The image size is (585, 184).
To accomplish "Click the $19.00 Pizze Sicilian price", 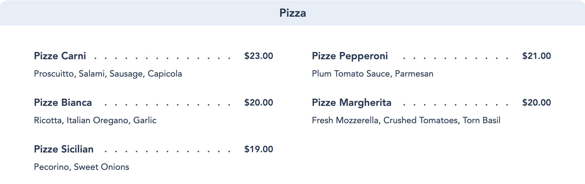I will 258,149.
